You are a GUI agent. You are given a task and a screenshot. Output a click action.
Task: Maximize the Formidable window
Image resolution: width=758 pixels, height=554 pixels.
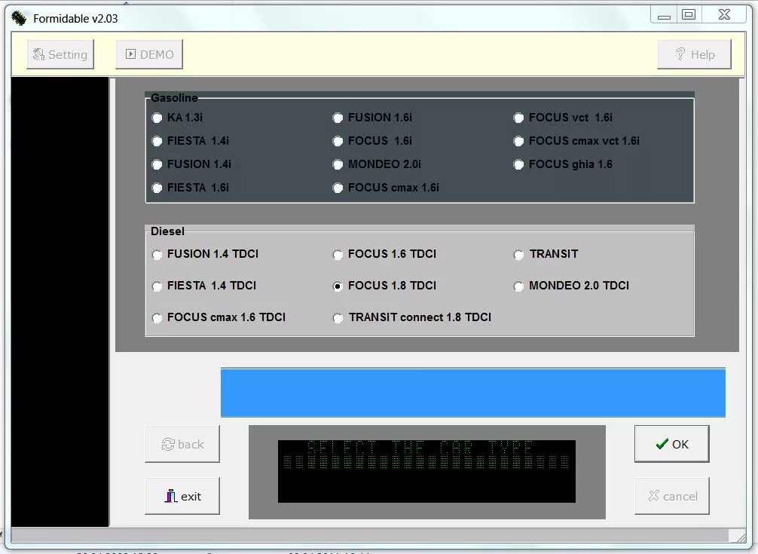[689, 15]
